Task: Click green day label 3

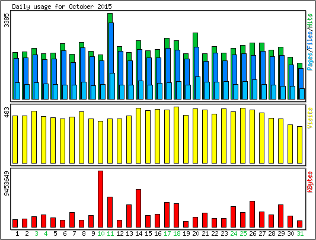Action: (36, 233)
